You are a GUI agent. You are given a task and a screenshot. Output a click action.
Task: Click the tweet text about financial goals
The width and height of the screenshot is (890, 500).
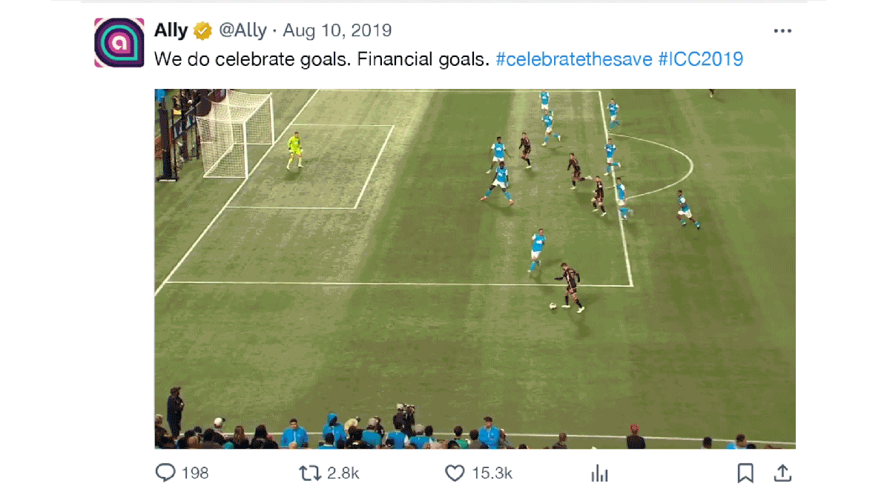(321, 59)
